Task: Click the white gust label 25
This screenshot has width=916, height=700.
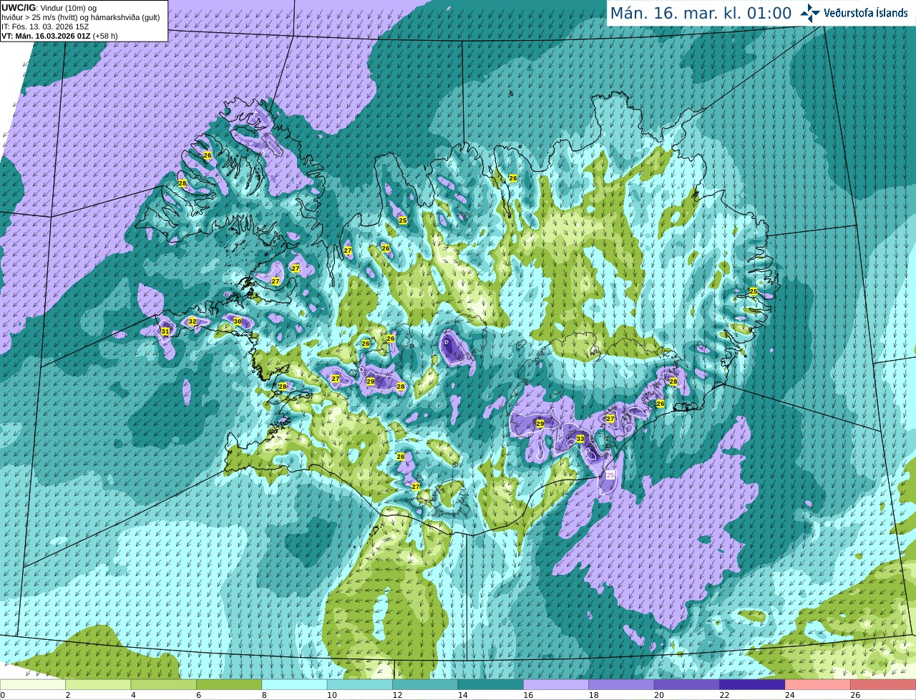Action: coord(610,475)
